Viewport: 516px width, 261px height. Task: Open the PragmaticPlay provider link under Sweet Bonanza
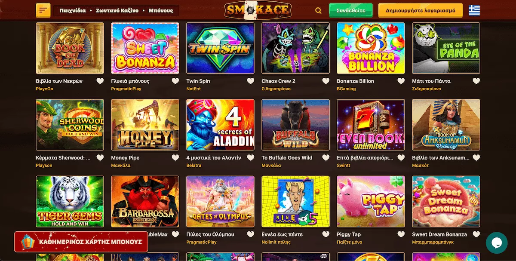click(x=126, y=89)
